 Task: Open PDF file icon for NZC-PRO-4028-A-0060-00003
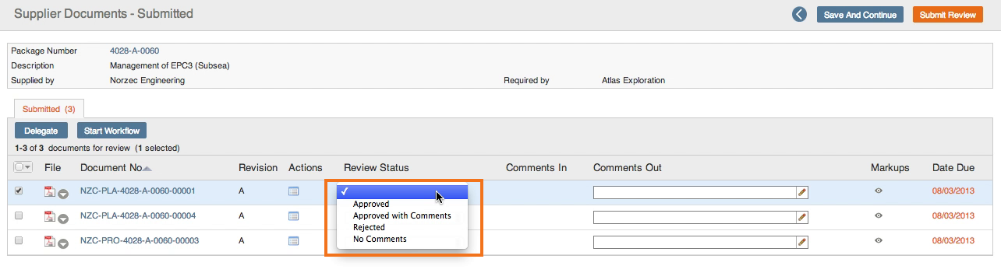49,240
